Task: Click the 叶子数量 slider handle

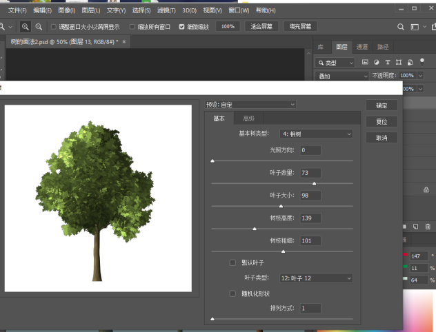Action: click(314, 184)
